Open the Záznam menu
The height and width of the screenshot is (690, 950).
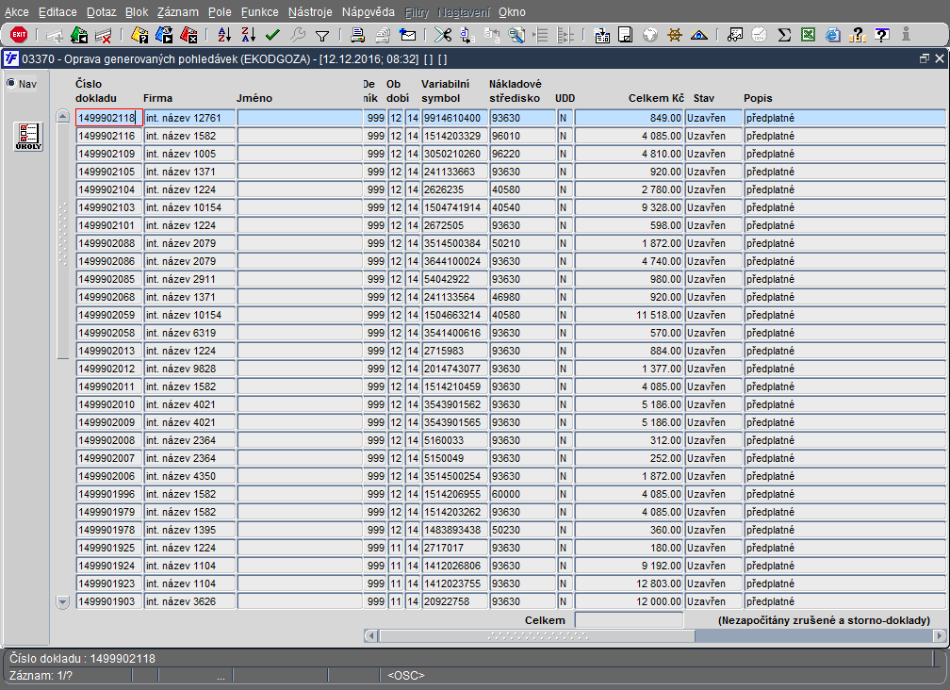177,12
